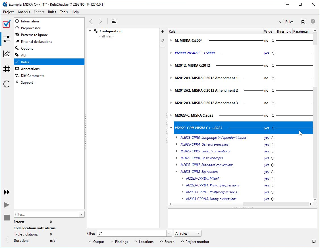Open the Tools menu

(x=64, y=12)
